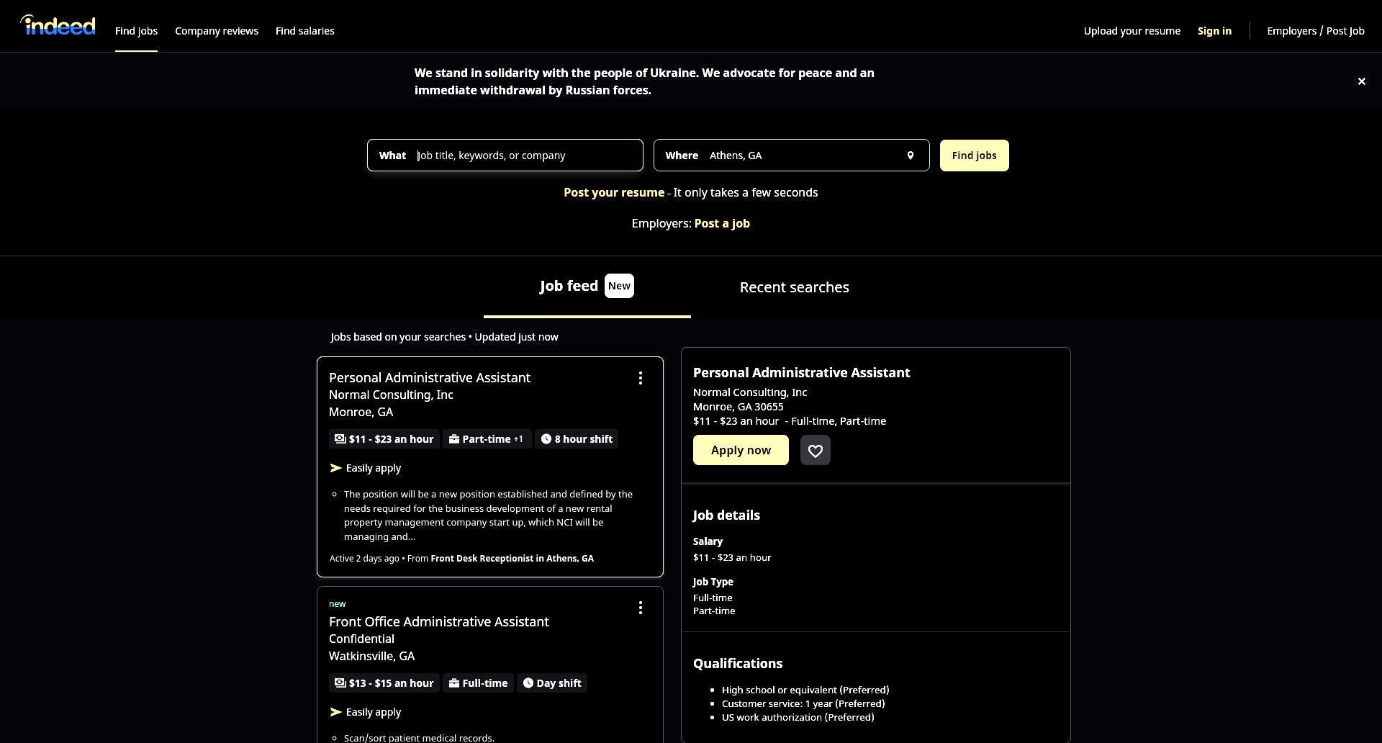Open Front Office Administrative Assistant job title

tap(439, 622)
